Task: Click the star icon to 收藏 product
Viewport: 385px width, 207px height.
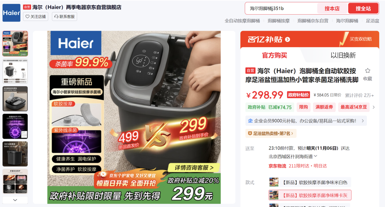Action: coord(368,71)
